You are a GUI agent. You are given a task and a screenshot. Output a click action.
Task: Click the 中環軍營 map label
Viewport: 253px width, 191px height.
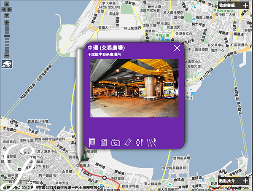pyautogui.click(x=118, y=178)
